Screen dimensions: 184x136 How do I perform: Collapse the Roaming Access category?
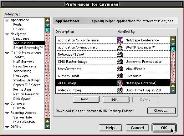pos(7,113)
